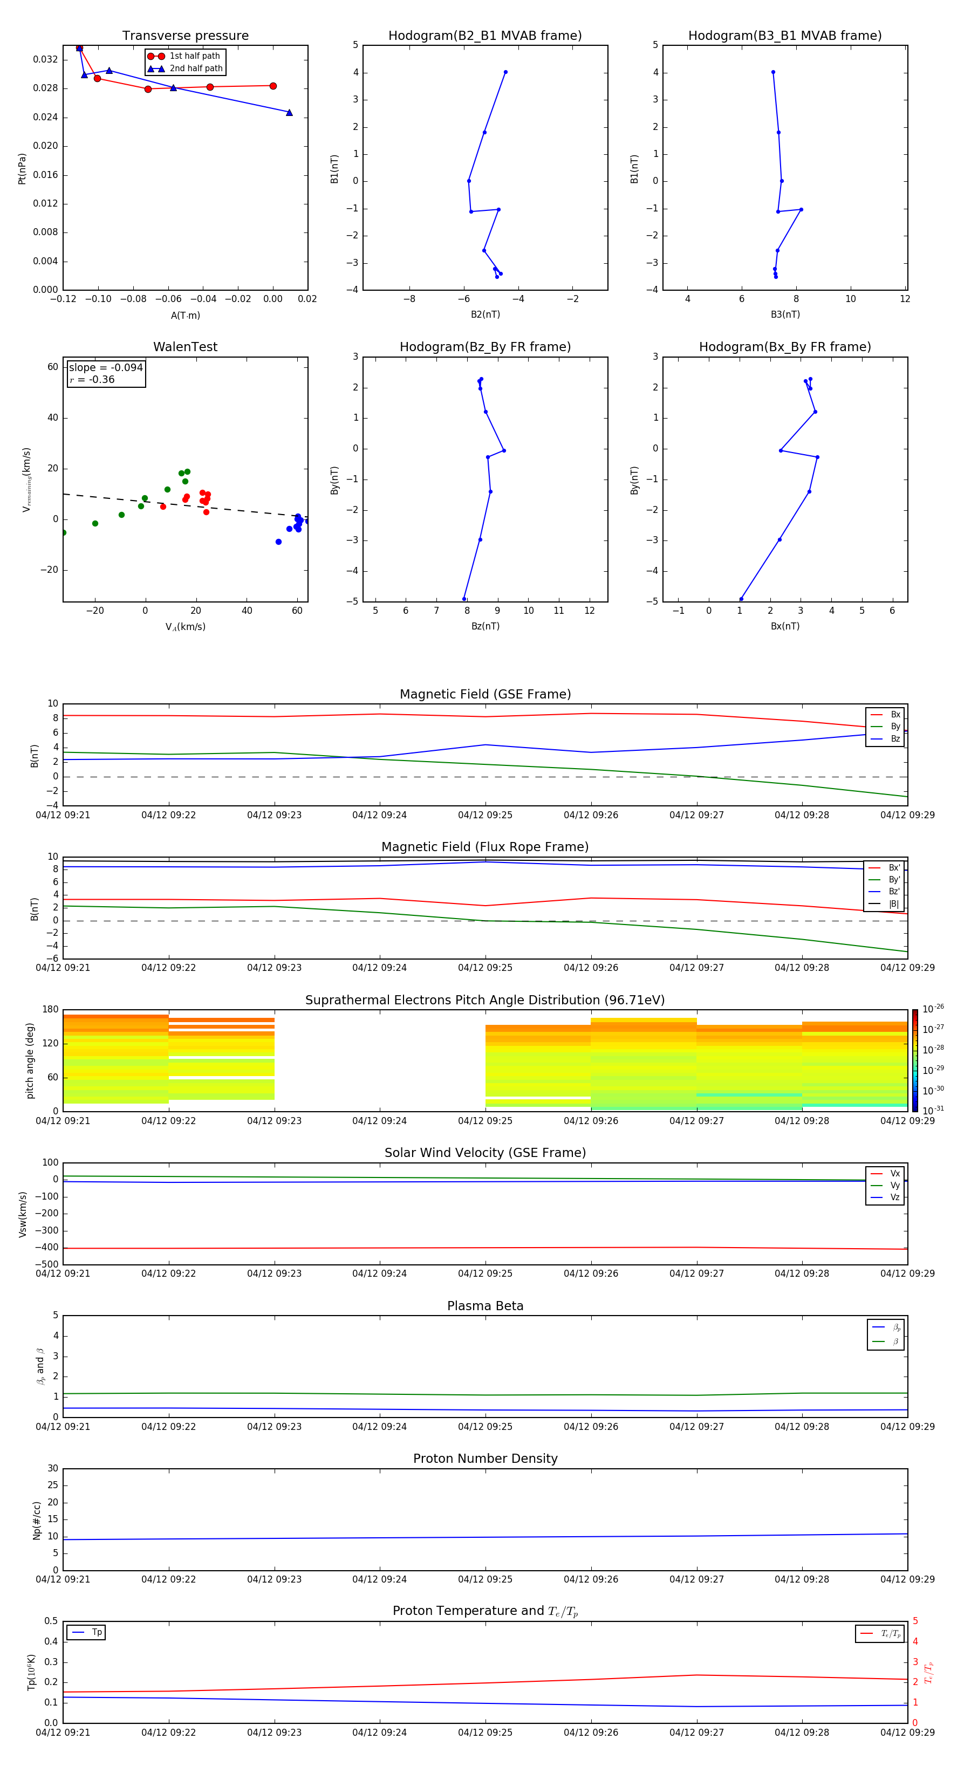Click the 'slope = -0.094' annotation
Screen dimensions: 971x1780
106,368
